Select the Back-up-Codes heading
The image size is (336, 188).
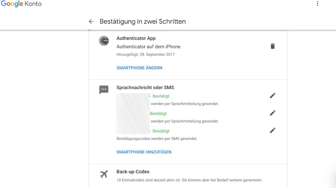[x=133, y=171]
